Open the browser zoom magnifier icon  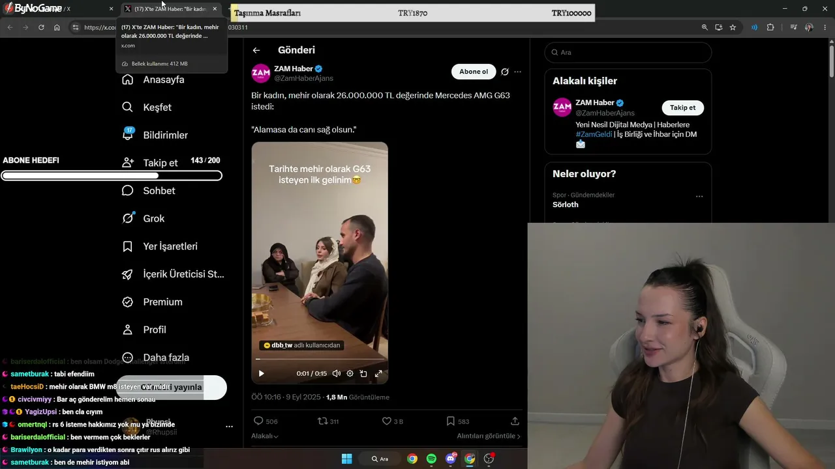click(705, 27)
